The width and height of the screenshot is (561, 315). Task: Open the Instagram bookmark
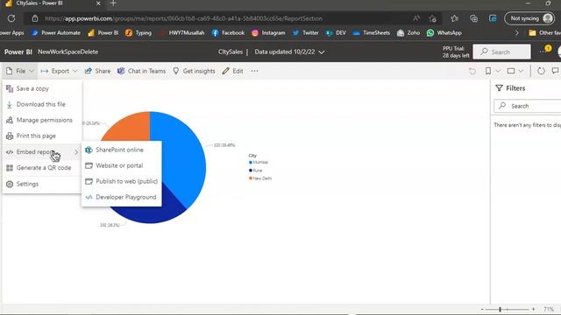[x=268, y=33]
